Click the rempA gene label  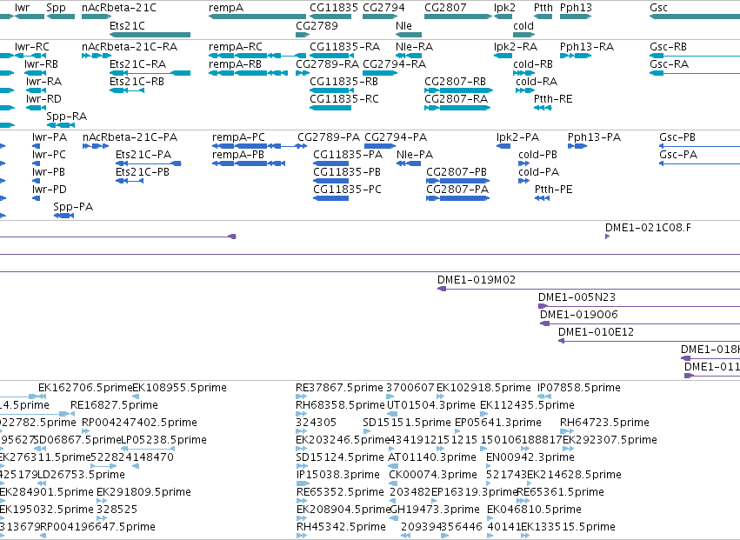coord(226,8)
